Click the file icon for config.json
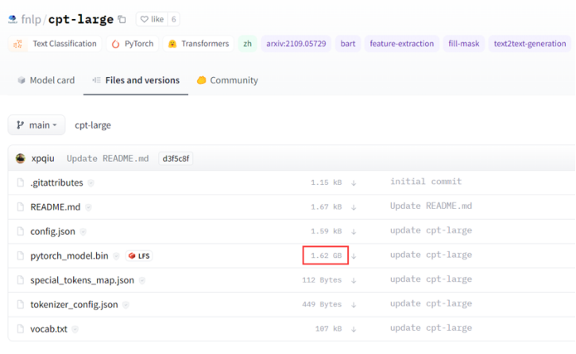This screenshot has height=354, width=576. (x=21, y=231)
